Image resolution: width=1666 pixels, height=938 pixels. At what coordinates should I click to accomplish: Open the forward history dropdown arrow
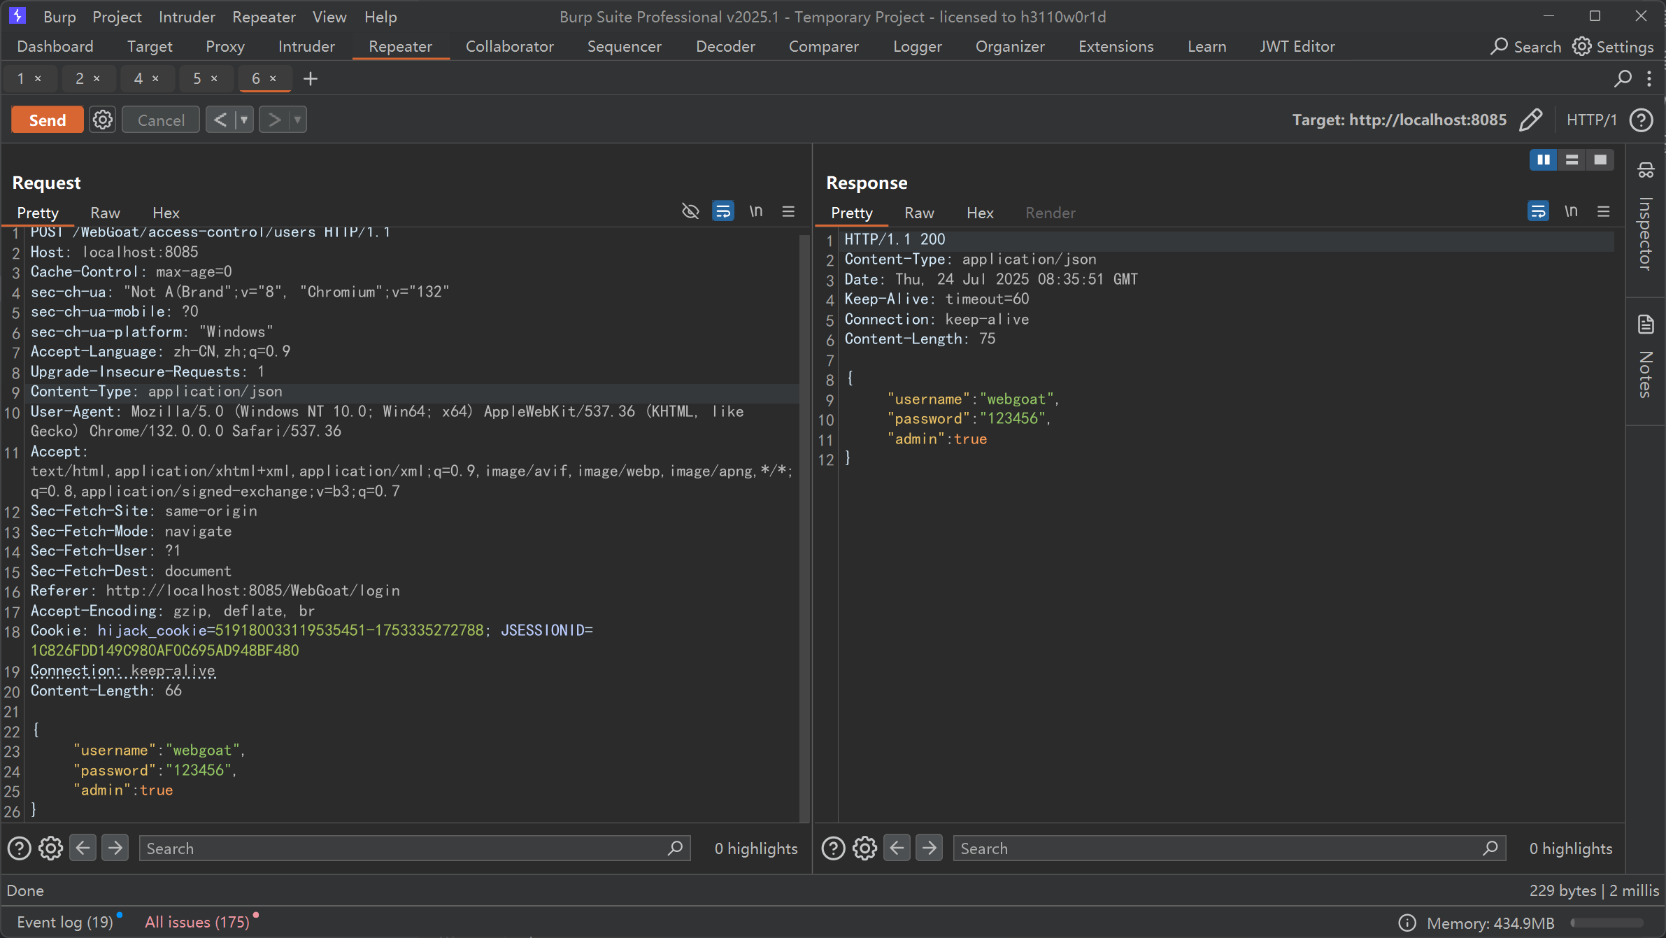pos(298,120)
